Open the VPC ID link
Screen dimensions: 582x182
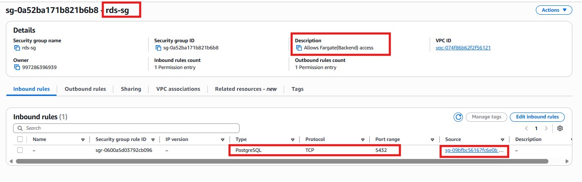tap(463, 48)
